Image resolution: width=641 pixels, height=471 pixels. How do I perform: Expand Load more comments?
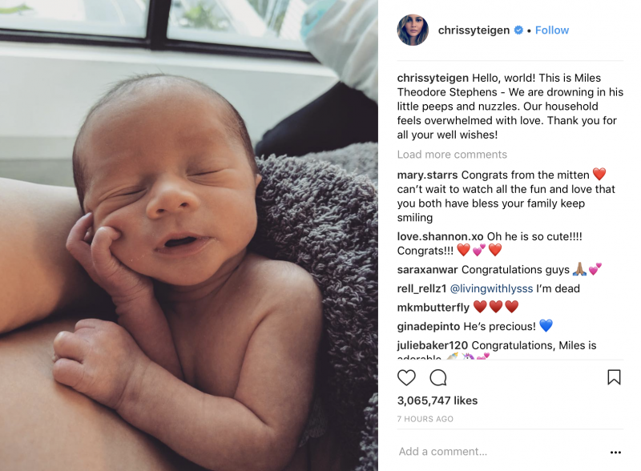452,155
